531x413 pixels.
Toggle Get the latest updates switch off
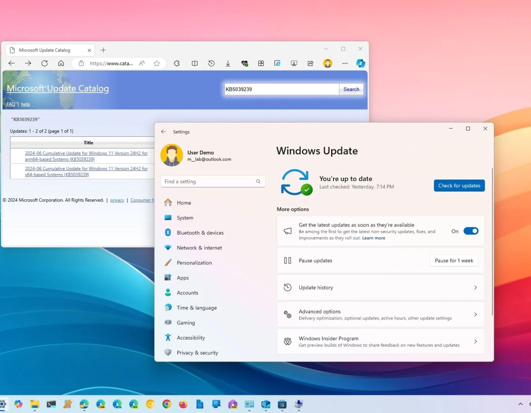click(471, 231)
